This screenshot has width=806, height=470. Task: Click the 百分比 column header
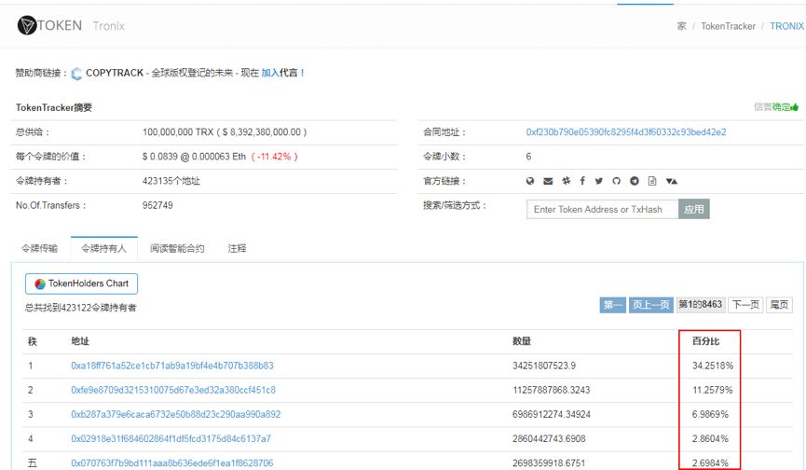tap(705, 341)
